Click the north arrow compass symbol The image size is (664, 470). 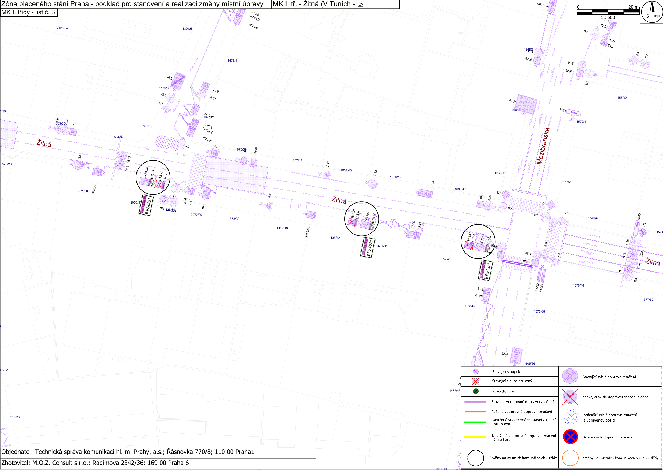pyautogui.click(x=652, y=12)
